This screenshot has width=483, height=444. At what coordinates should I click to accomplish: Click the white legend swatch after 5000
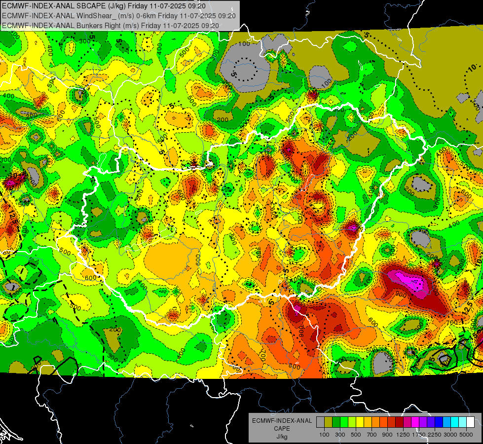[470, 422]
